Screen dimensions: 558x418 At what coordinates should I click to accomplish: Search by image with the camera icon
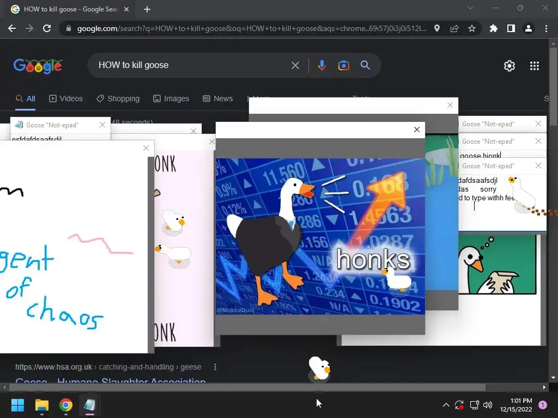click(343, 65)
